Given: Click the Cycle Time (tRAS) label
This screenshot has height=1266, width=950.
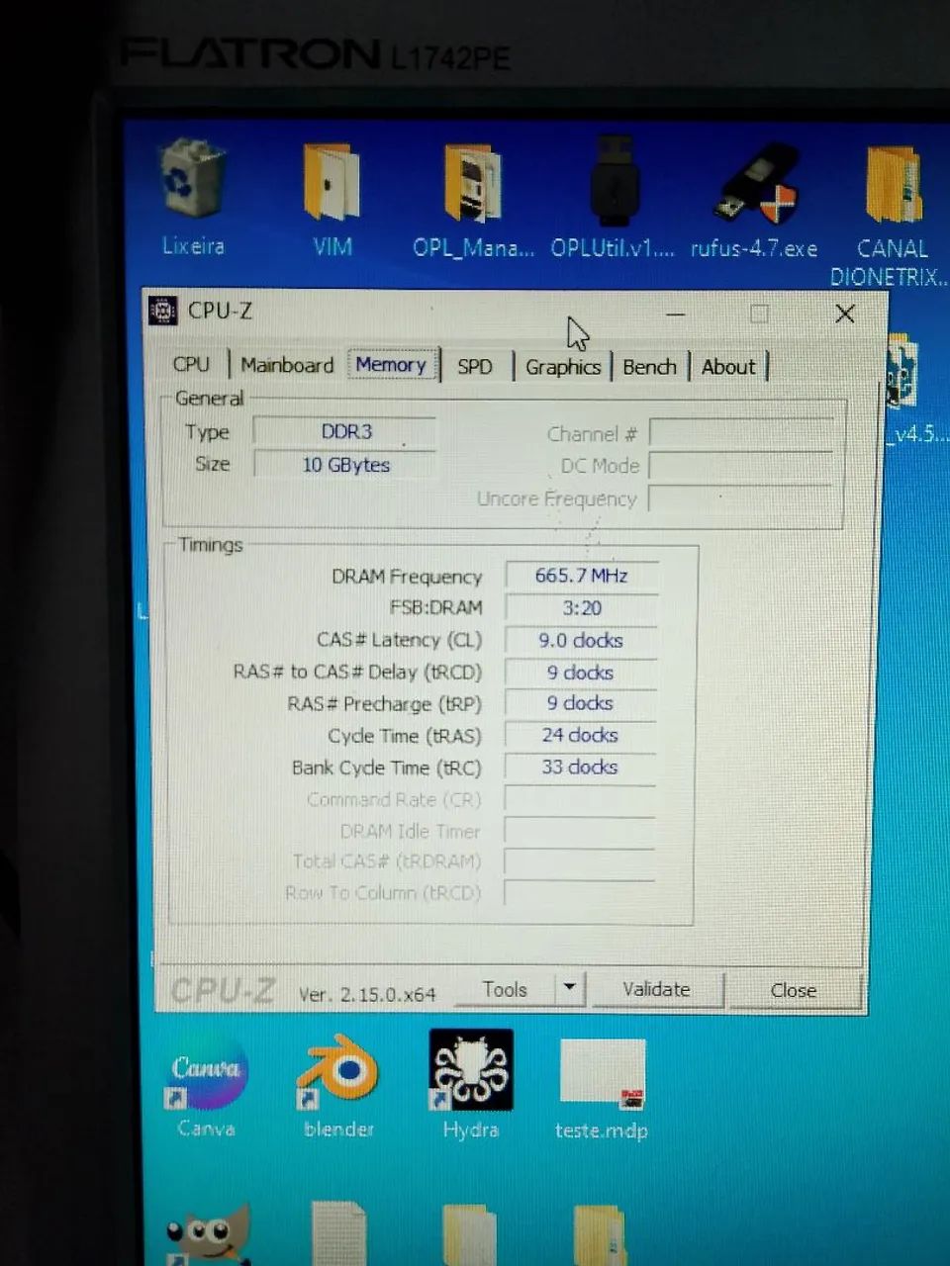Looking at the screenshot, I should (405, 736).
